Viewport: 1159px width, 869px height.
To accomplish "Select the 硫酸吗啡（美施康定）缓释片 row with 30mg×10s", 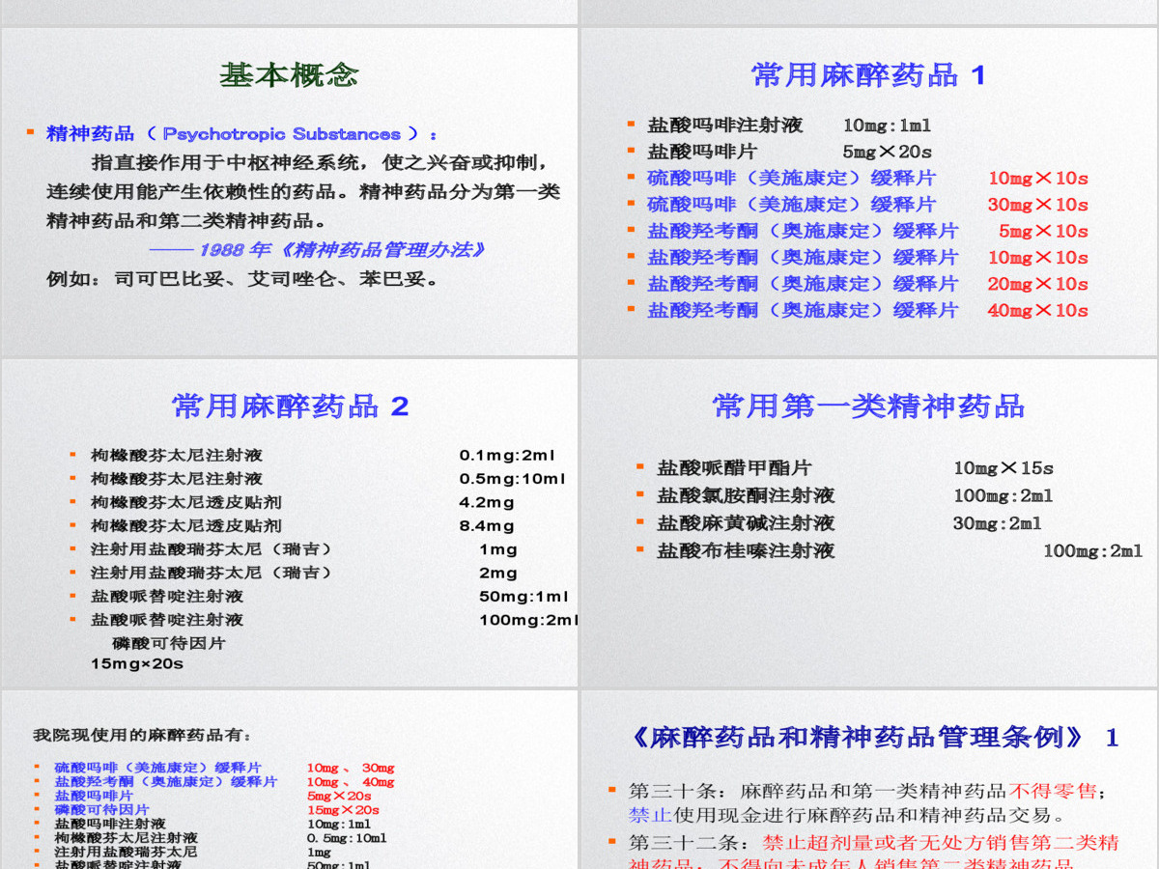I will pyautogui.click(x=867, y=205).
